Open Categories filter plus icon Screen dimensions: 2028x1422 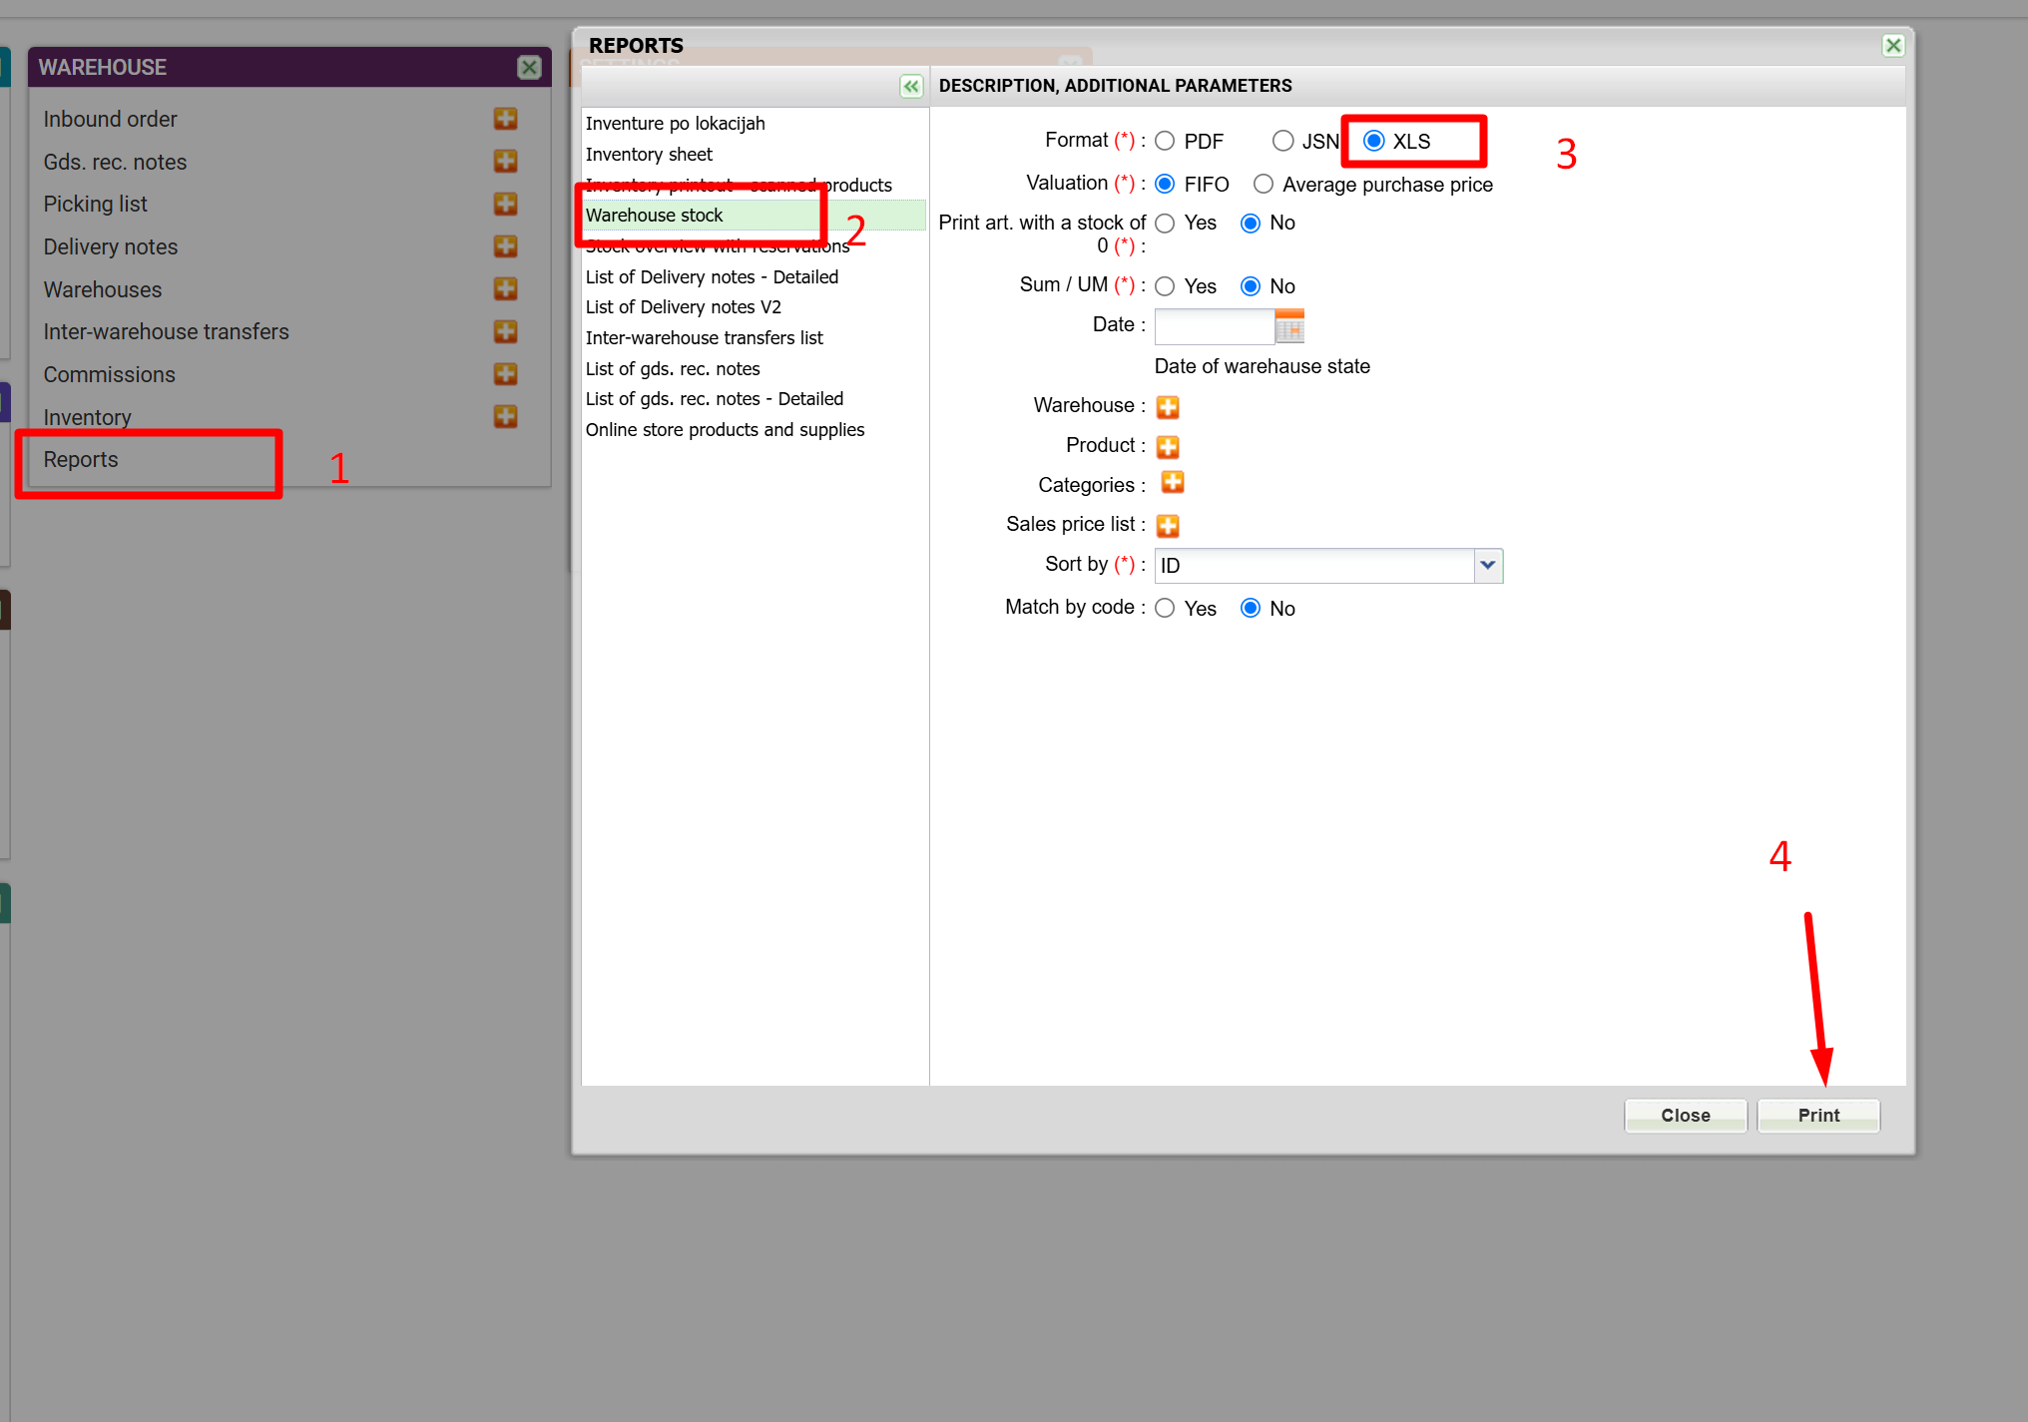tap(1172, 483)
